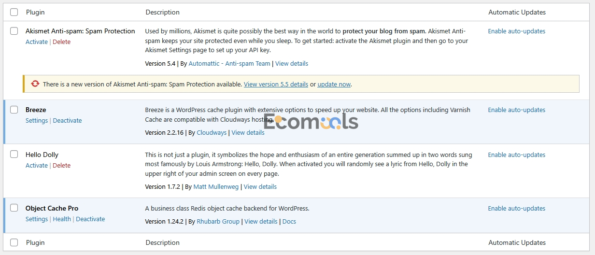595x255 pixels.
Task: Deactivate the Breeze plugin
Action: (x=67, y=120)
